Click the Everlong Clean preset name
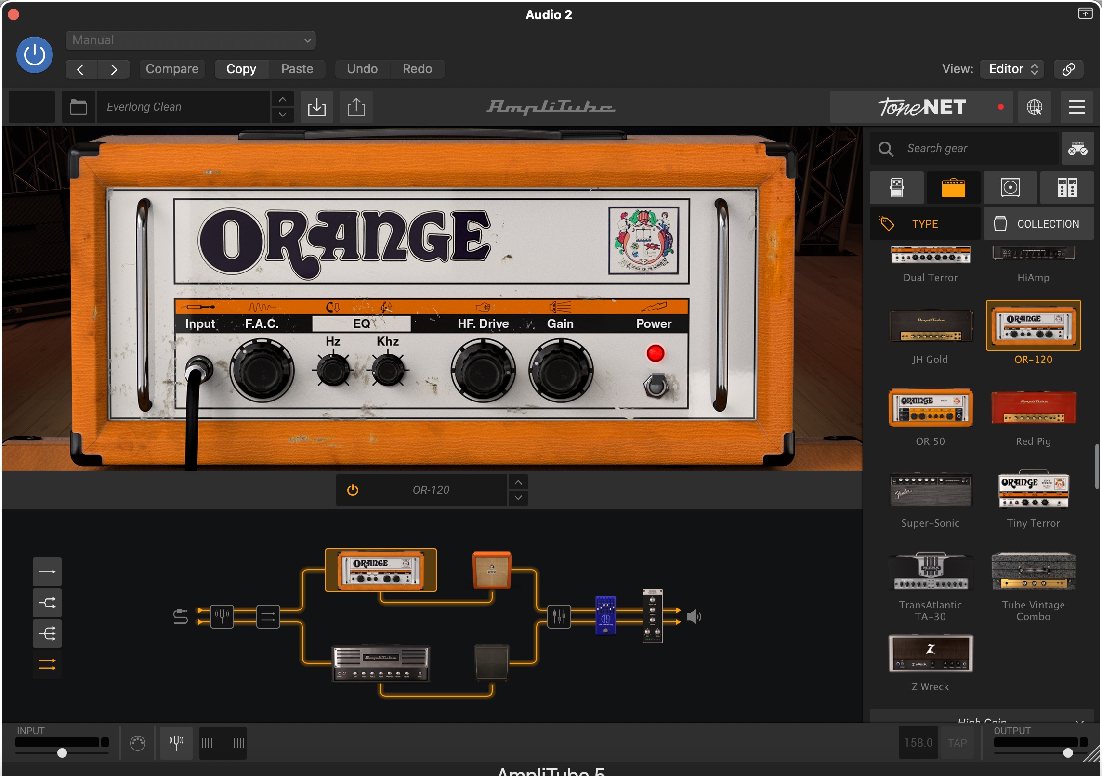1102x776 pixels. 183,107
